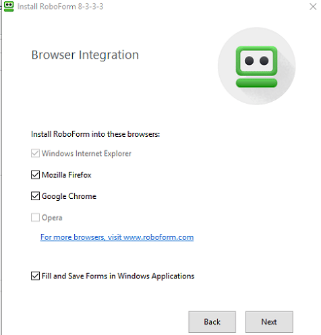The width and height of the screenshot is (321, 335).
Task: Click the 'Mozilla Firefox' label text
Action: 67,175
